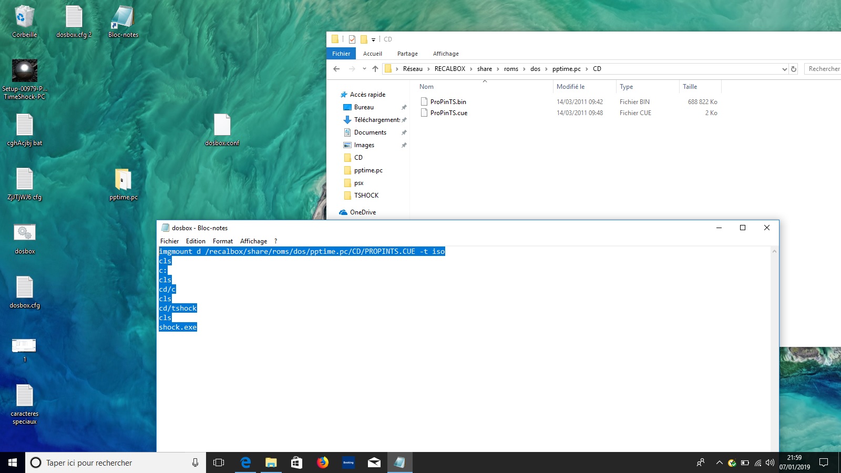Viewport: 841px width, 473px height.
Task: Select Setup-00979 TimeShock-PC installer icon
Action: click(24, 79)
